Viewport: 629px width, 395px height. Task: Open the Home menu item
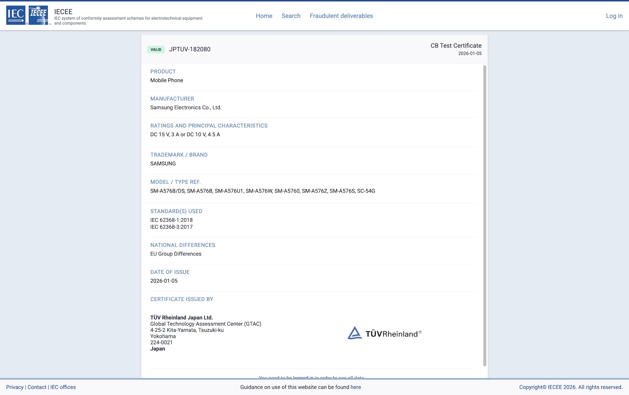[x=264, y=16]
